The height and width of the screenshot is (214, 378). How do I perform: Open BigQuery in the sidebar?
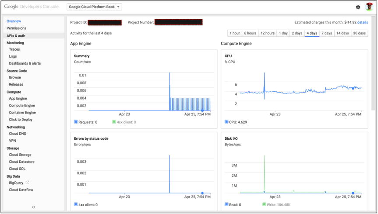coord(16,183)
